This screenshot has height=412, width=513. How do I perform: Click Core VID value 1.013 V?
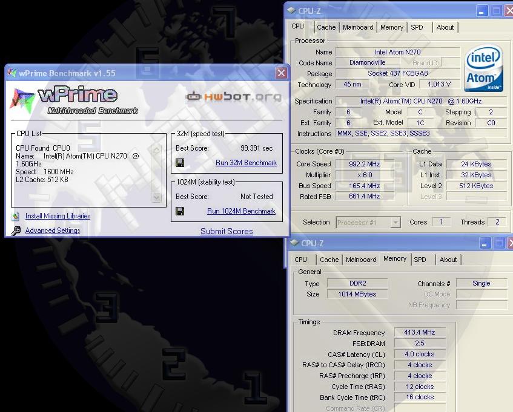(439, 84)
